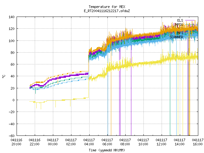Click the 14:00 x-axis time label
The width and height of the screenshot is (204, 153).
[179, 144]
